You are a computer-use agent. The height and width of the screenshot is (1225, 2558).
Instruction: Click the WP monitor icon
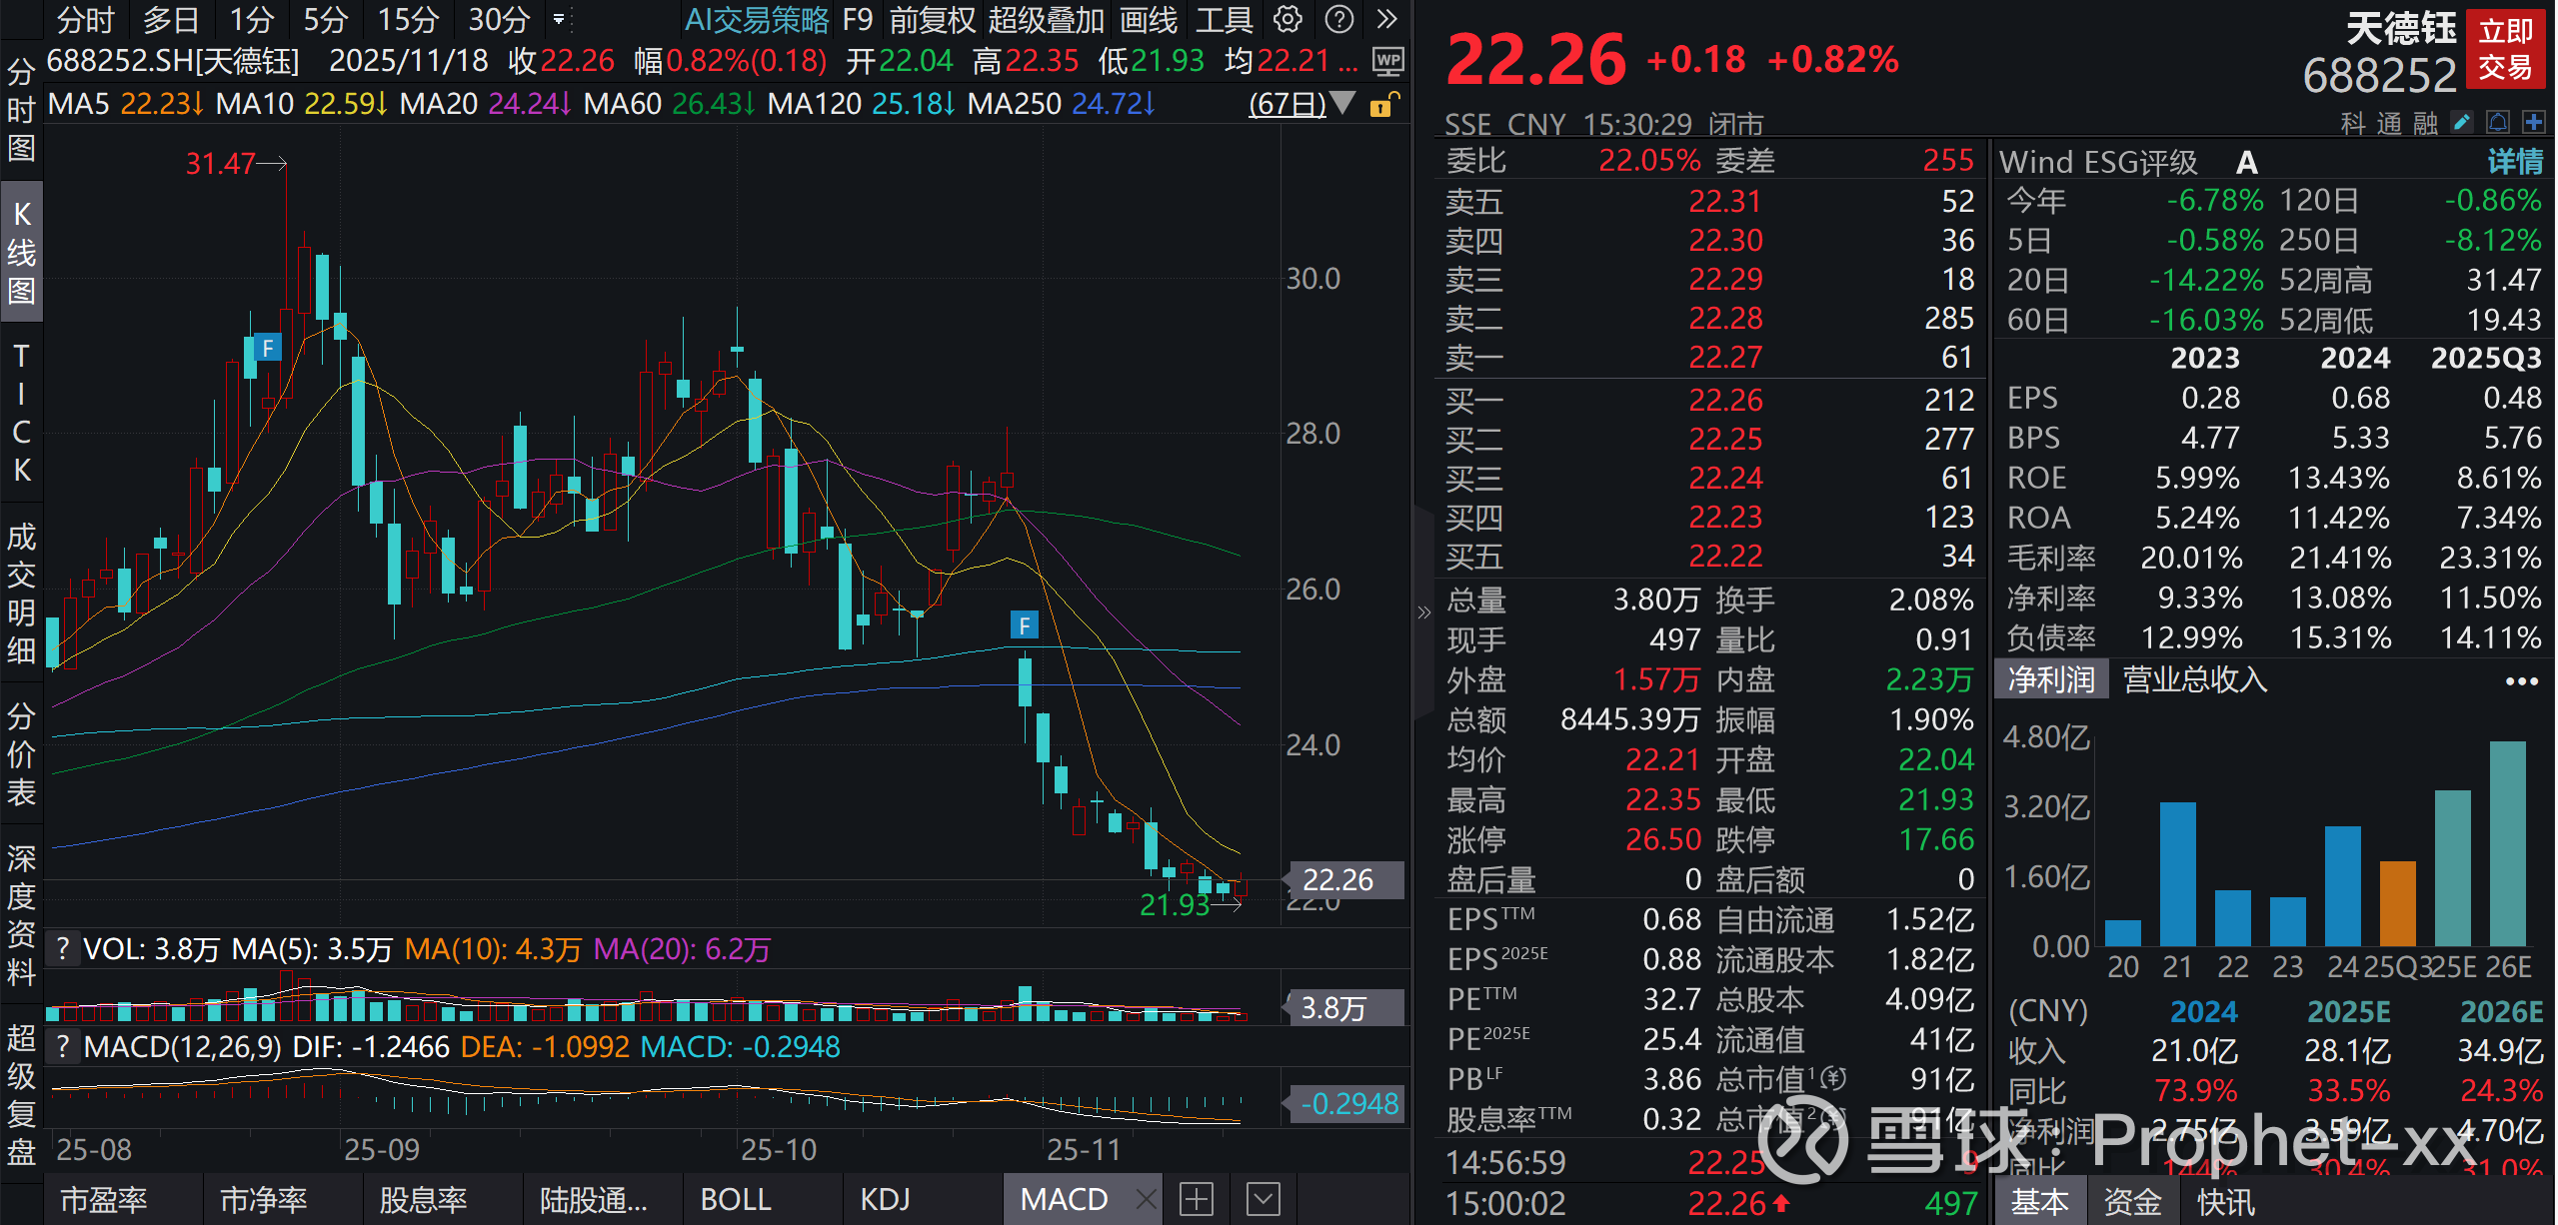click(x=1387, y=61)
